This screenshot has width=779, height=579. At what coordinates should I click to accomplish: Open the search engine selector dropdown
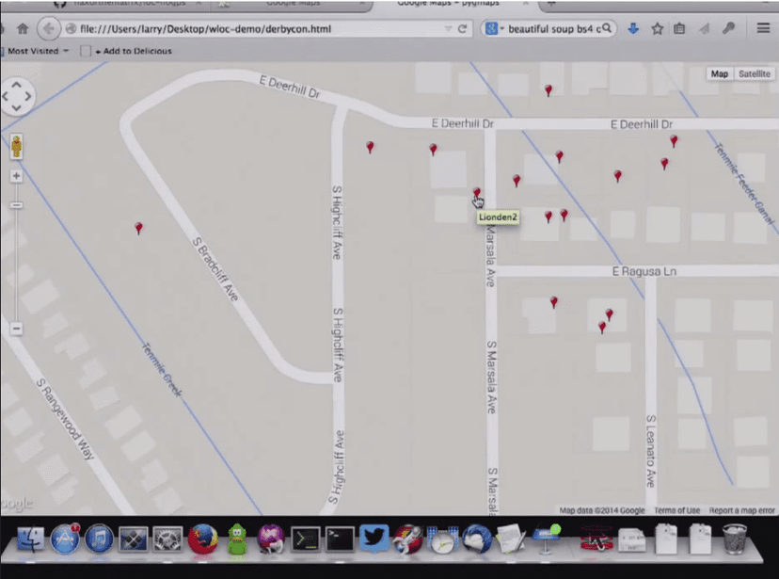[x=494, y=29]
